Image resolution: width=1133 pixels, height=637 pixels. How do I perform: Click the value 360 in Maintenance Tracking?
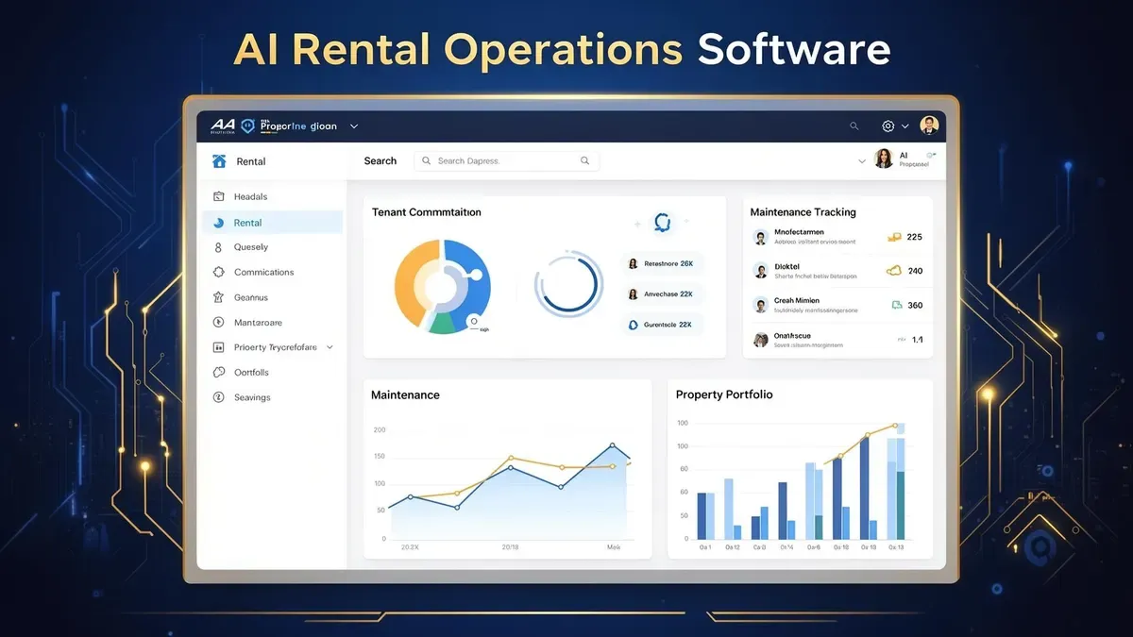coord(915,306)
